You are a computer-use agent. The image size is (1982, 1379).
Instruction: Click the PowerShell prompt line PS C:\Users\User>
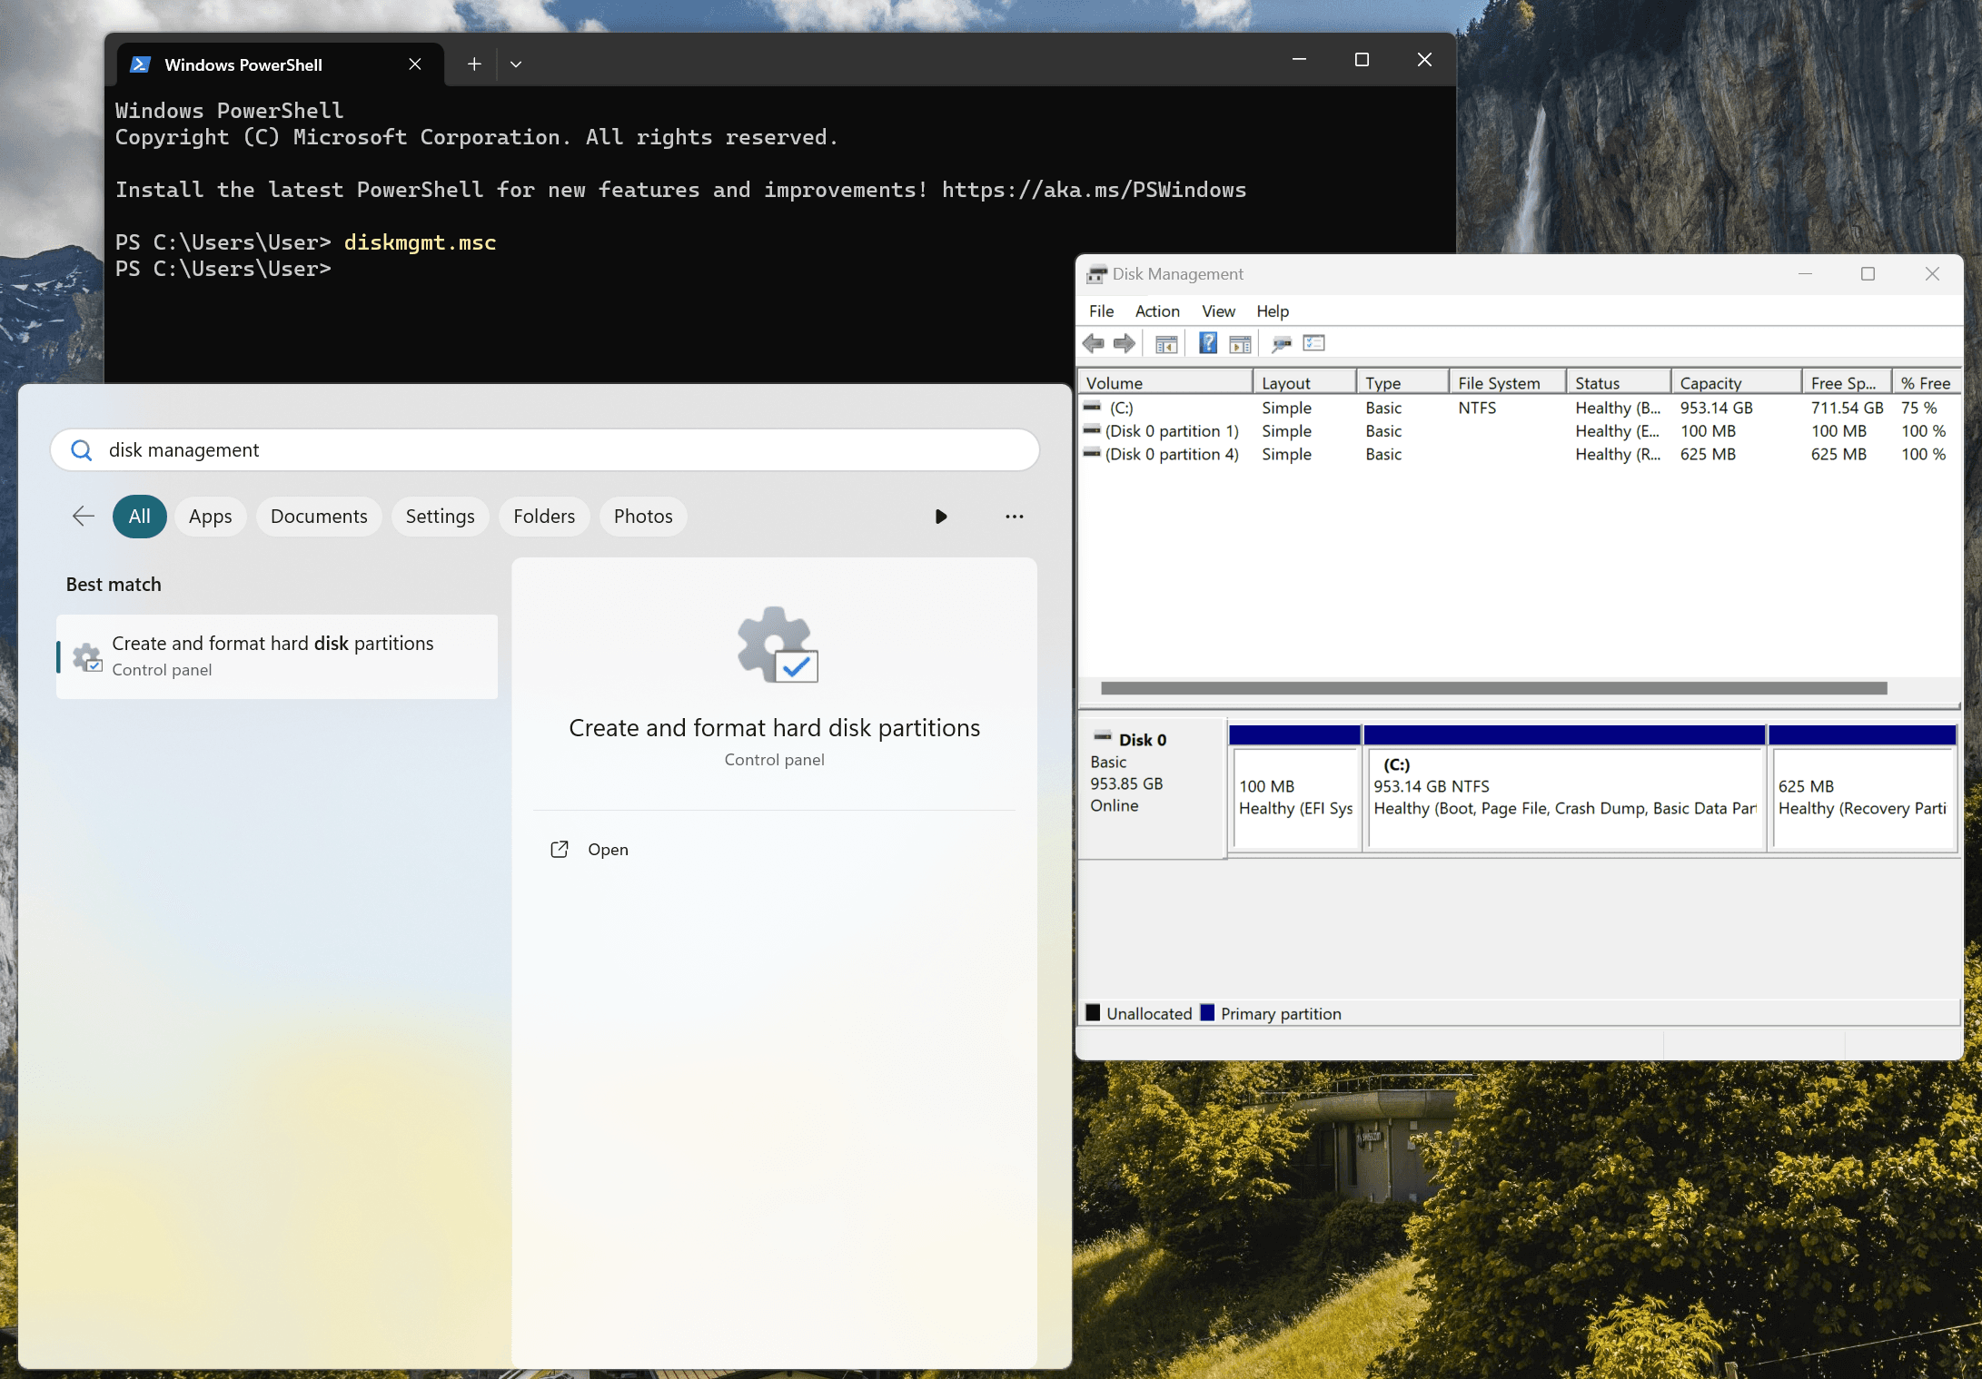pos(223,269)
